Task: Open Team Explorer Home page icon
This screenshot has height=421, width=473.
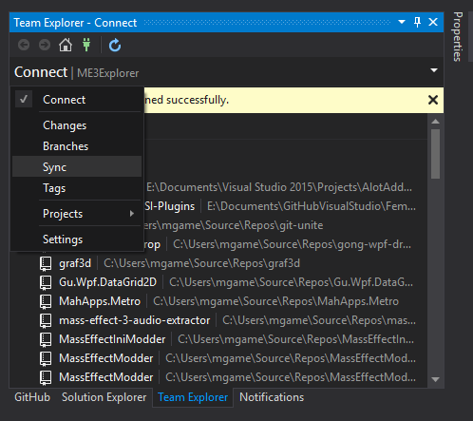Action: point(66,45)
